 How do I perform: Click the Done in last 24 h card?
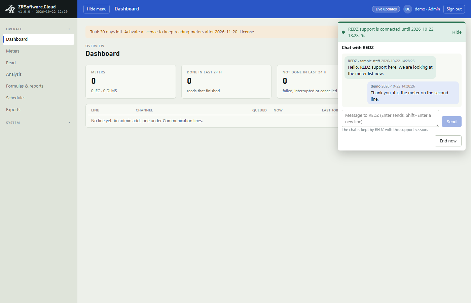pos(226,81)
